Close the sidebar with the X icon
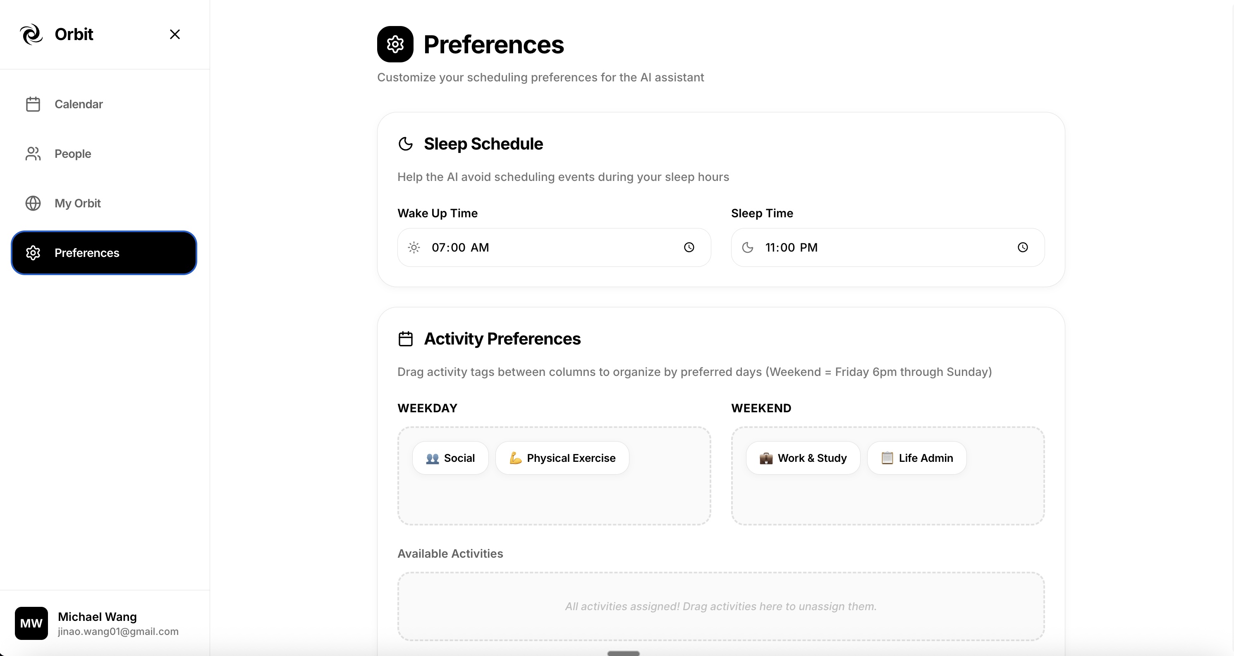This screenshot has width=1234, height=656. click(x=175, y=34)
